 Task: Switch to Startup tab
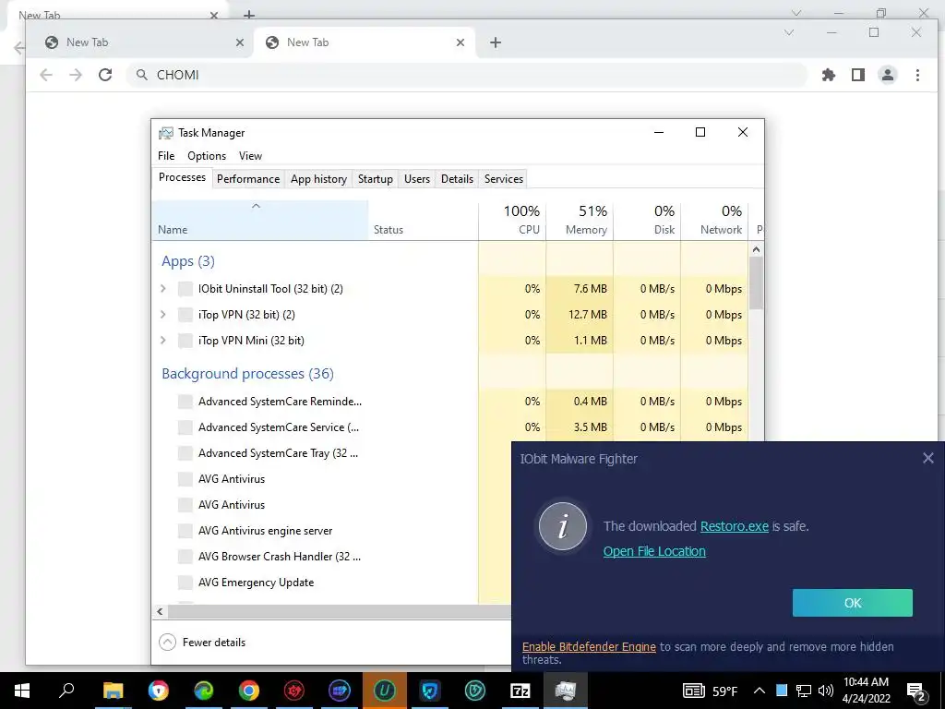click(x=376, y=179)
